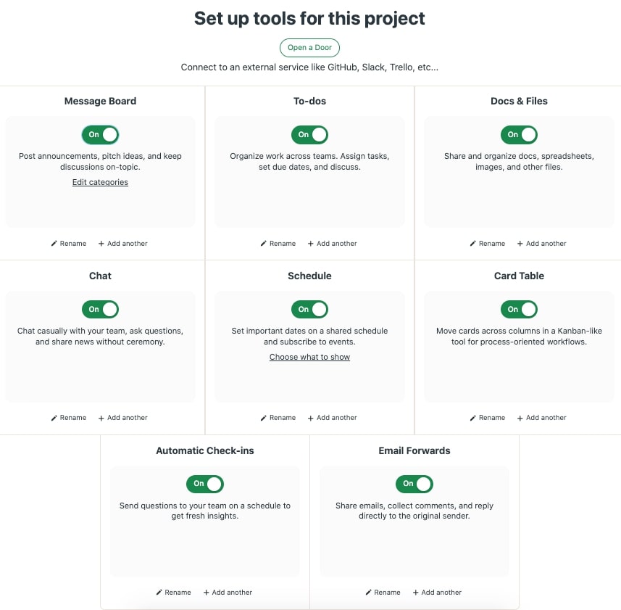
Task: Open the Edit categories link under Message Board
Action: (100, 182)
